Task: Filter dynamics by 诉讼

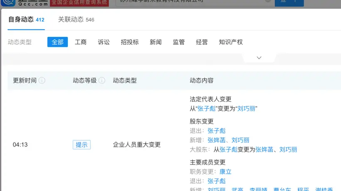Action: [x=104, y=42]
